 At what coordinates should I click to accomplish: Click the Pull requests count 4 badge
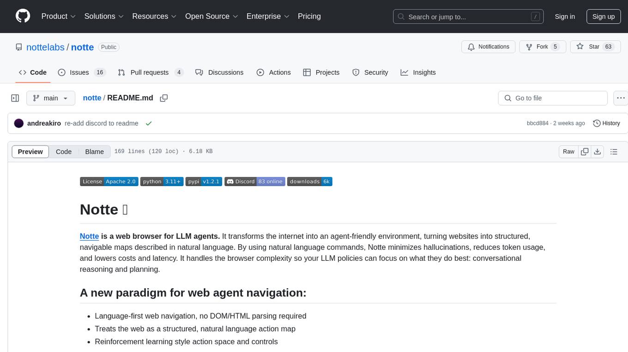coord(178,72)
